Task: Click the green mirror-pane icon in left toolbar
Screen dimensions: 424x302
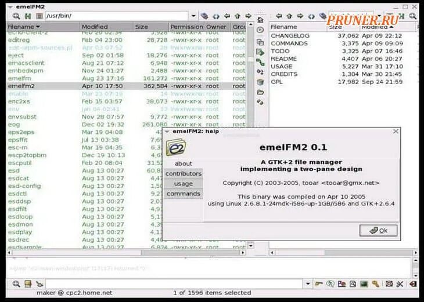Action: click(28, 16)
